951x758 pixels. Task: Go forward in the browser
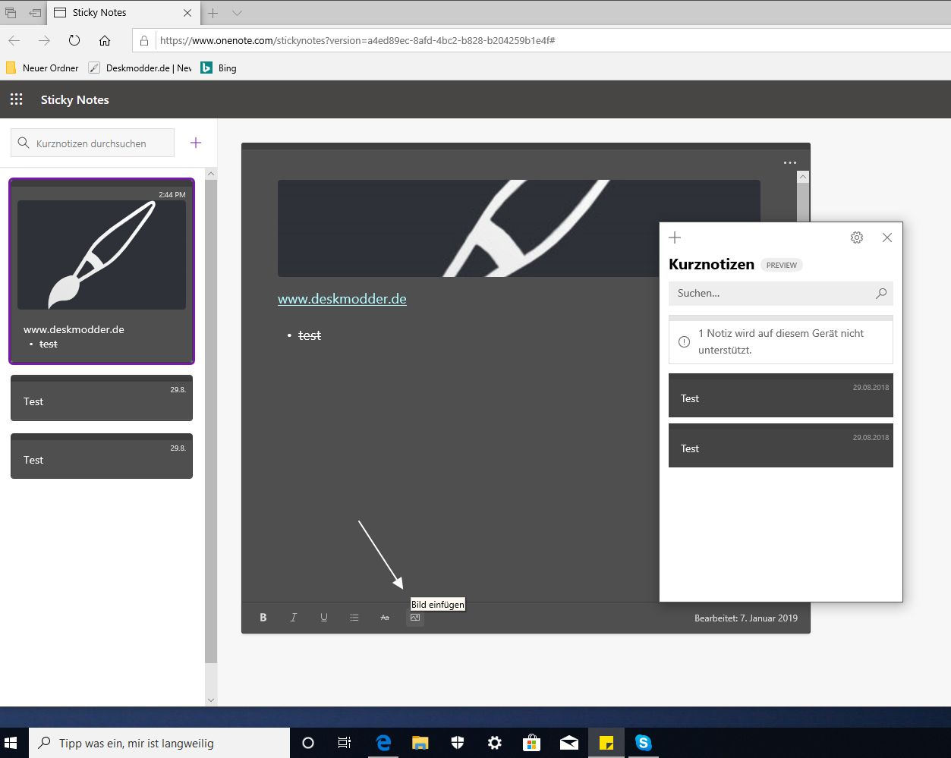(44, 40)
